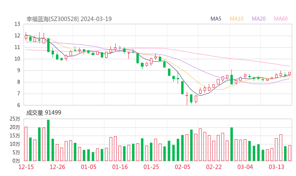Viewport: 296px width, 176px height.
Task: Click the 03-13 date axis label
Action: pyautogui.click(x=276, y=167)
